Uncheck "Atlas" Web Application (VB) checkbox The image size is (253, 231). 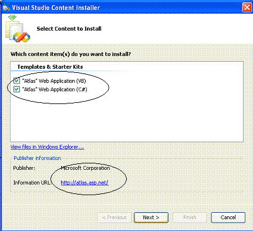tap(16, 81)
